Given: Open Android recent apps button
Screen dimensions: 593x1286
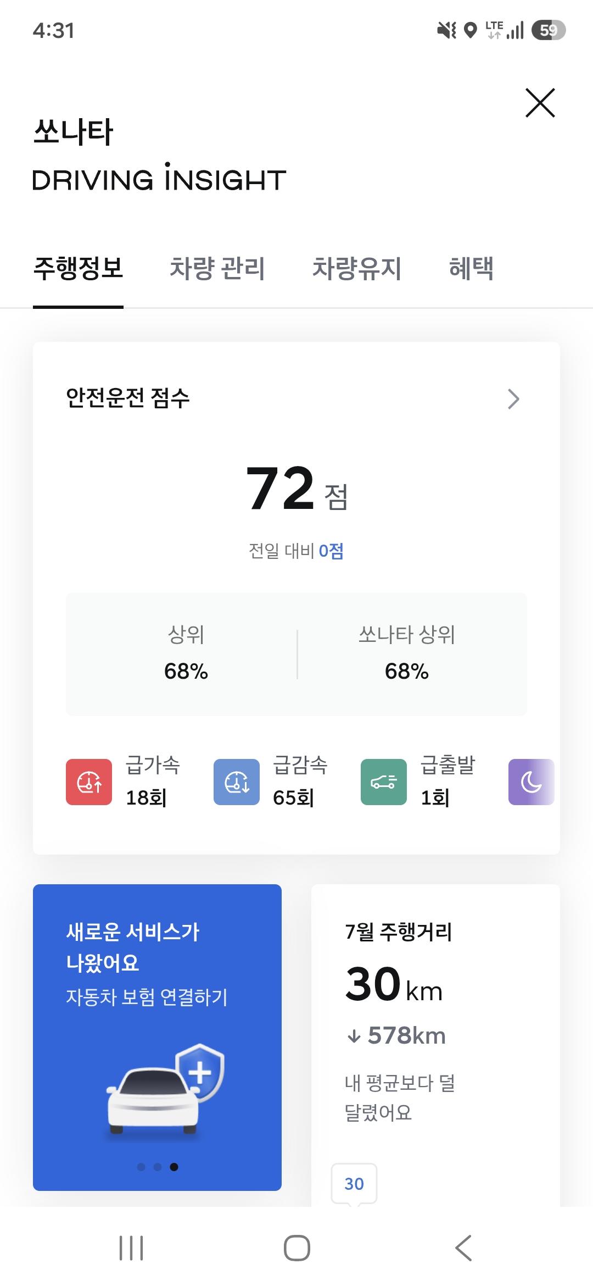Looking at the screenshot, I should point(131,1248).
